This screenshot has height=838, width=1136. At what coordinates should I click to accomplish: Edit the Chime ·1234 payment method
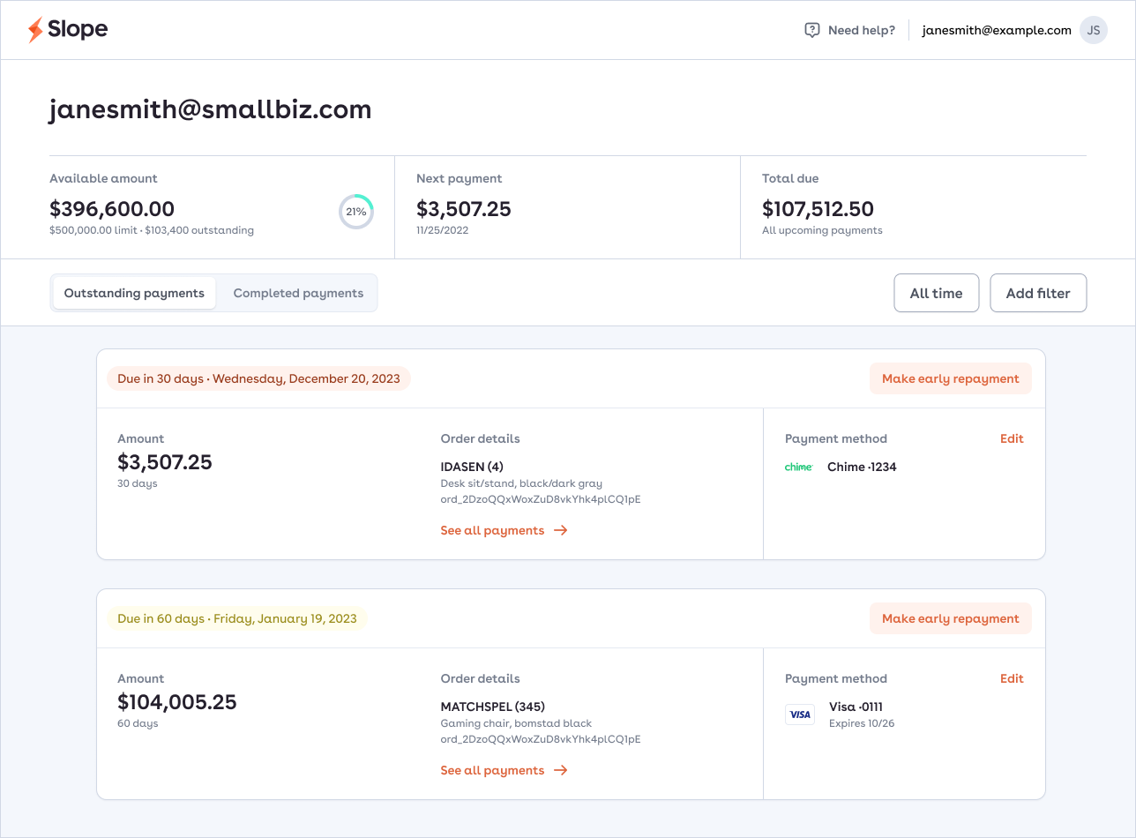[x=1012, y=439]
